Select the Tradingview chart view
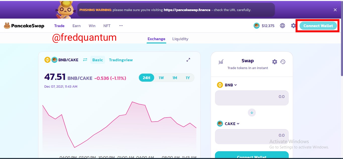Screen dimensions: 343x159 pos(121,60)
